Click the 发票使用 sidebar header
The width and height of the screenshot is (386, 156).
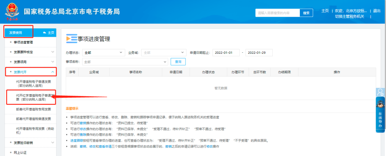[x=15, y=33]
